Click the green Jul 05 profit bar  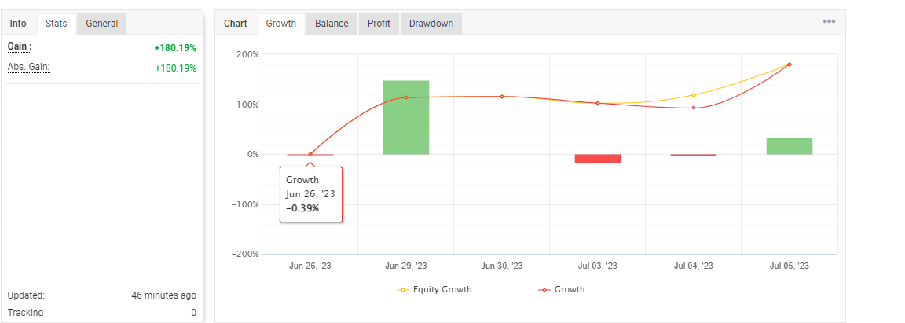pyautogui.click(x=790, y=146)
